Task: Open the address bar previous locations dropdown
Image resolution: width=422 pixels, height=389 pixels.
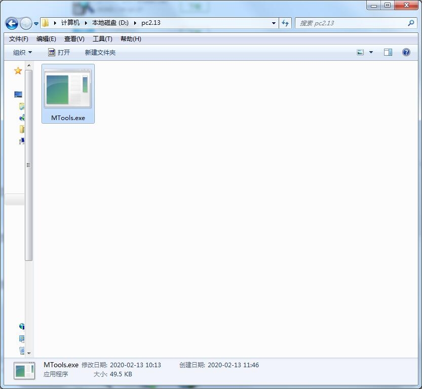Action: 274,23
